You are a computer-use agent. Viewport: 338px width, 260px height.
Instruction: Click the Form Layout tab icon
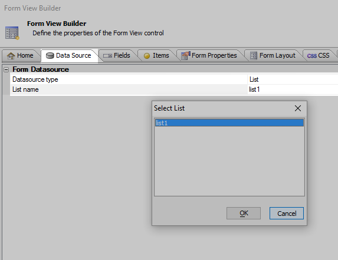tap(254, 56)
